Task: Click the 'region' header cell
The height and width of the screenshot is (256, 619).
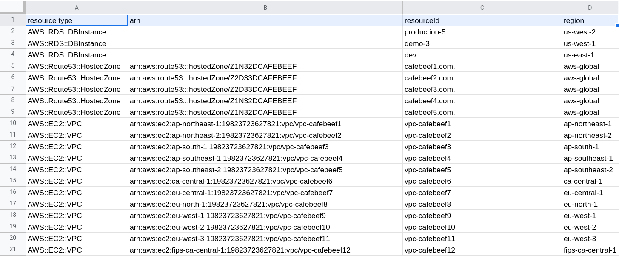Action: pos(590,20)
